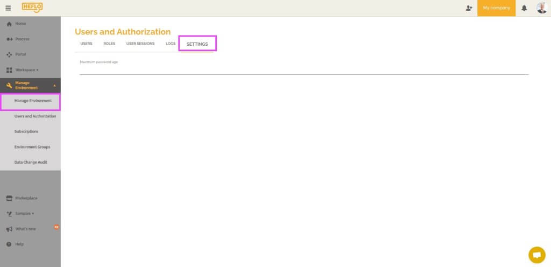
Task: Click the user profile avatar
Action: tap(541, 8)
